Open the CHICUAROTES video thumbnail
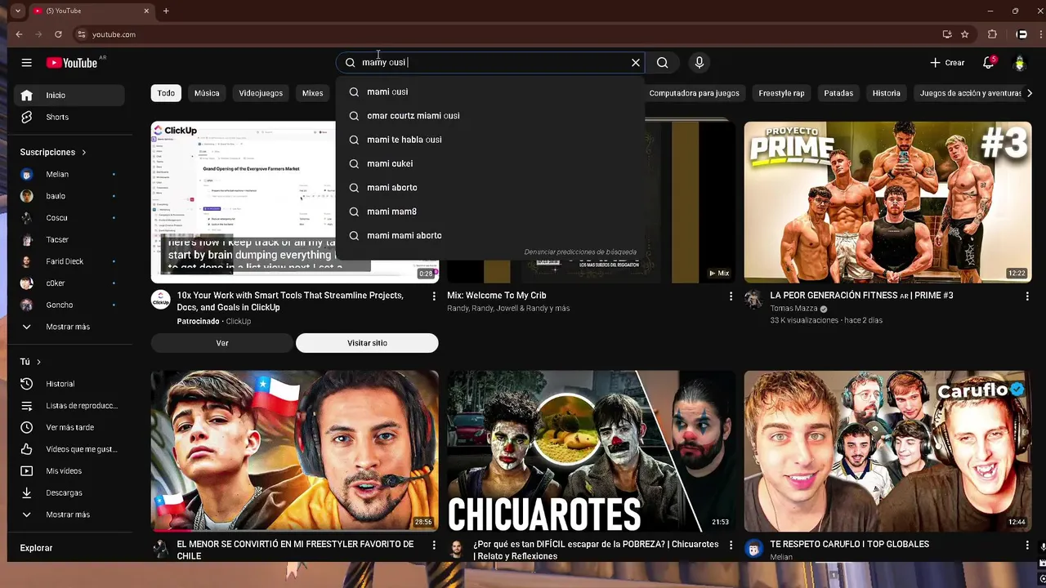Screen dimensions: 1046x588 [591, 451]
